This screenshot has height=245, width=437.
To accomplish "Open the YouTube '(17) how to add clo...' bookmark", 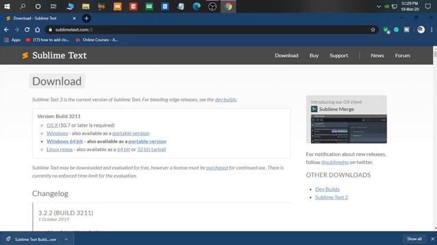I will [x=47, y=40].
